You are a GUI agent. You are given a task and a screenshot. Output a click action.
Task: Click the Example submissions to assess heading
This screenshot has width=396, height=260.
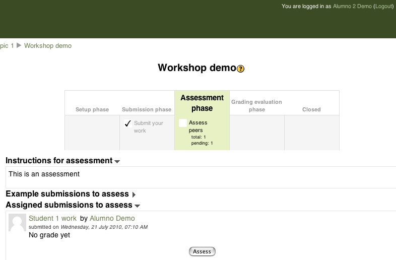[67, 194]
